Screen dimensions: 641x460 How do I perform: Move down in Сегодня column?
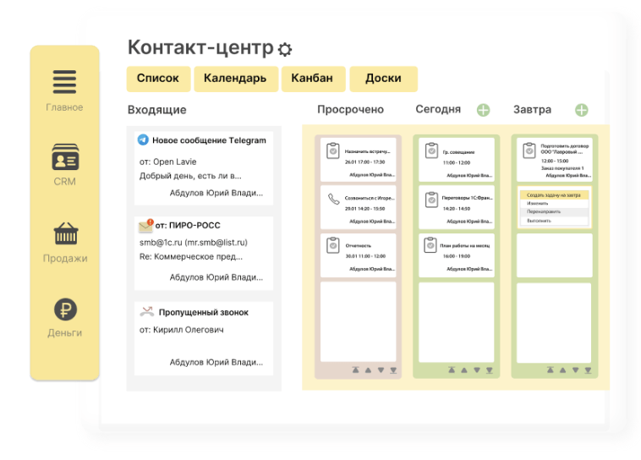point(477,370)
